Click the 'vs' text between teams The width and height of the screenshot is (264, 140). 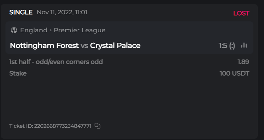(x=84, y=46)
